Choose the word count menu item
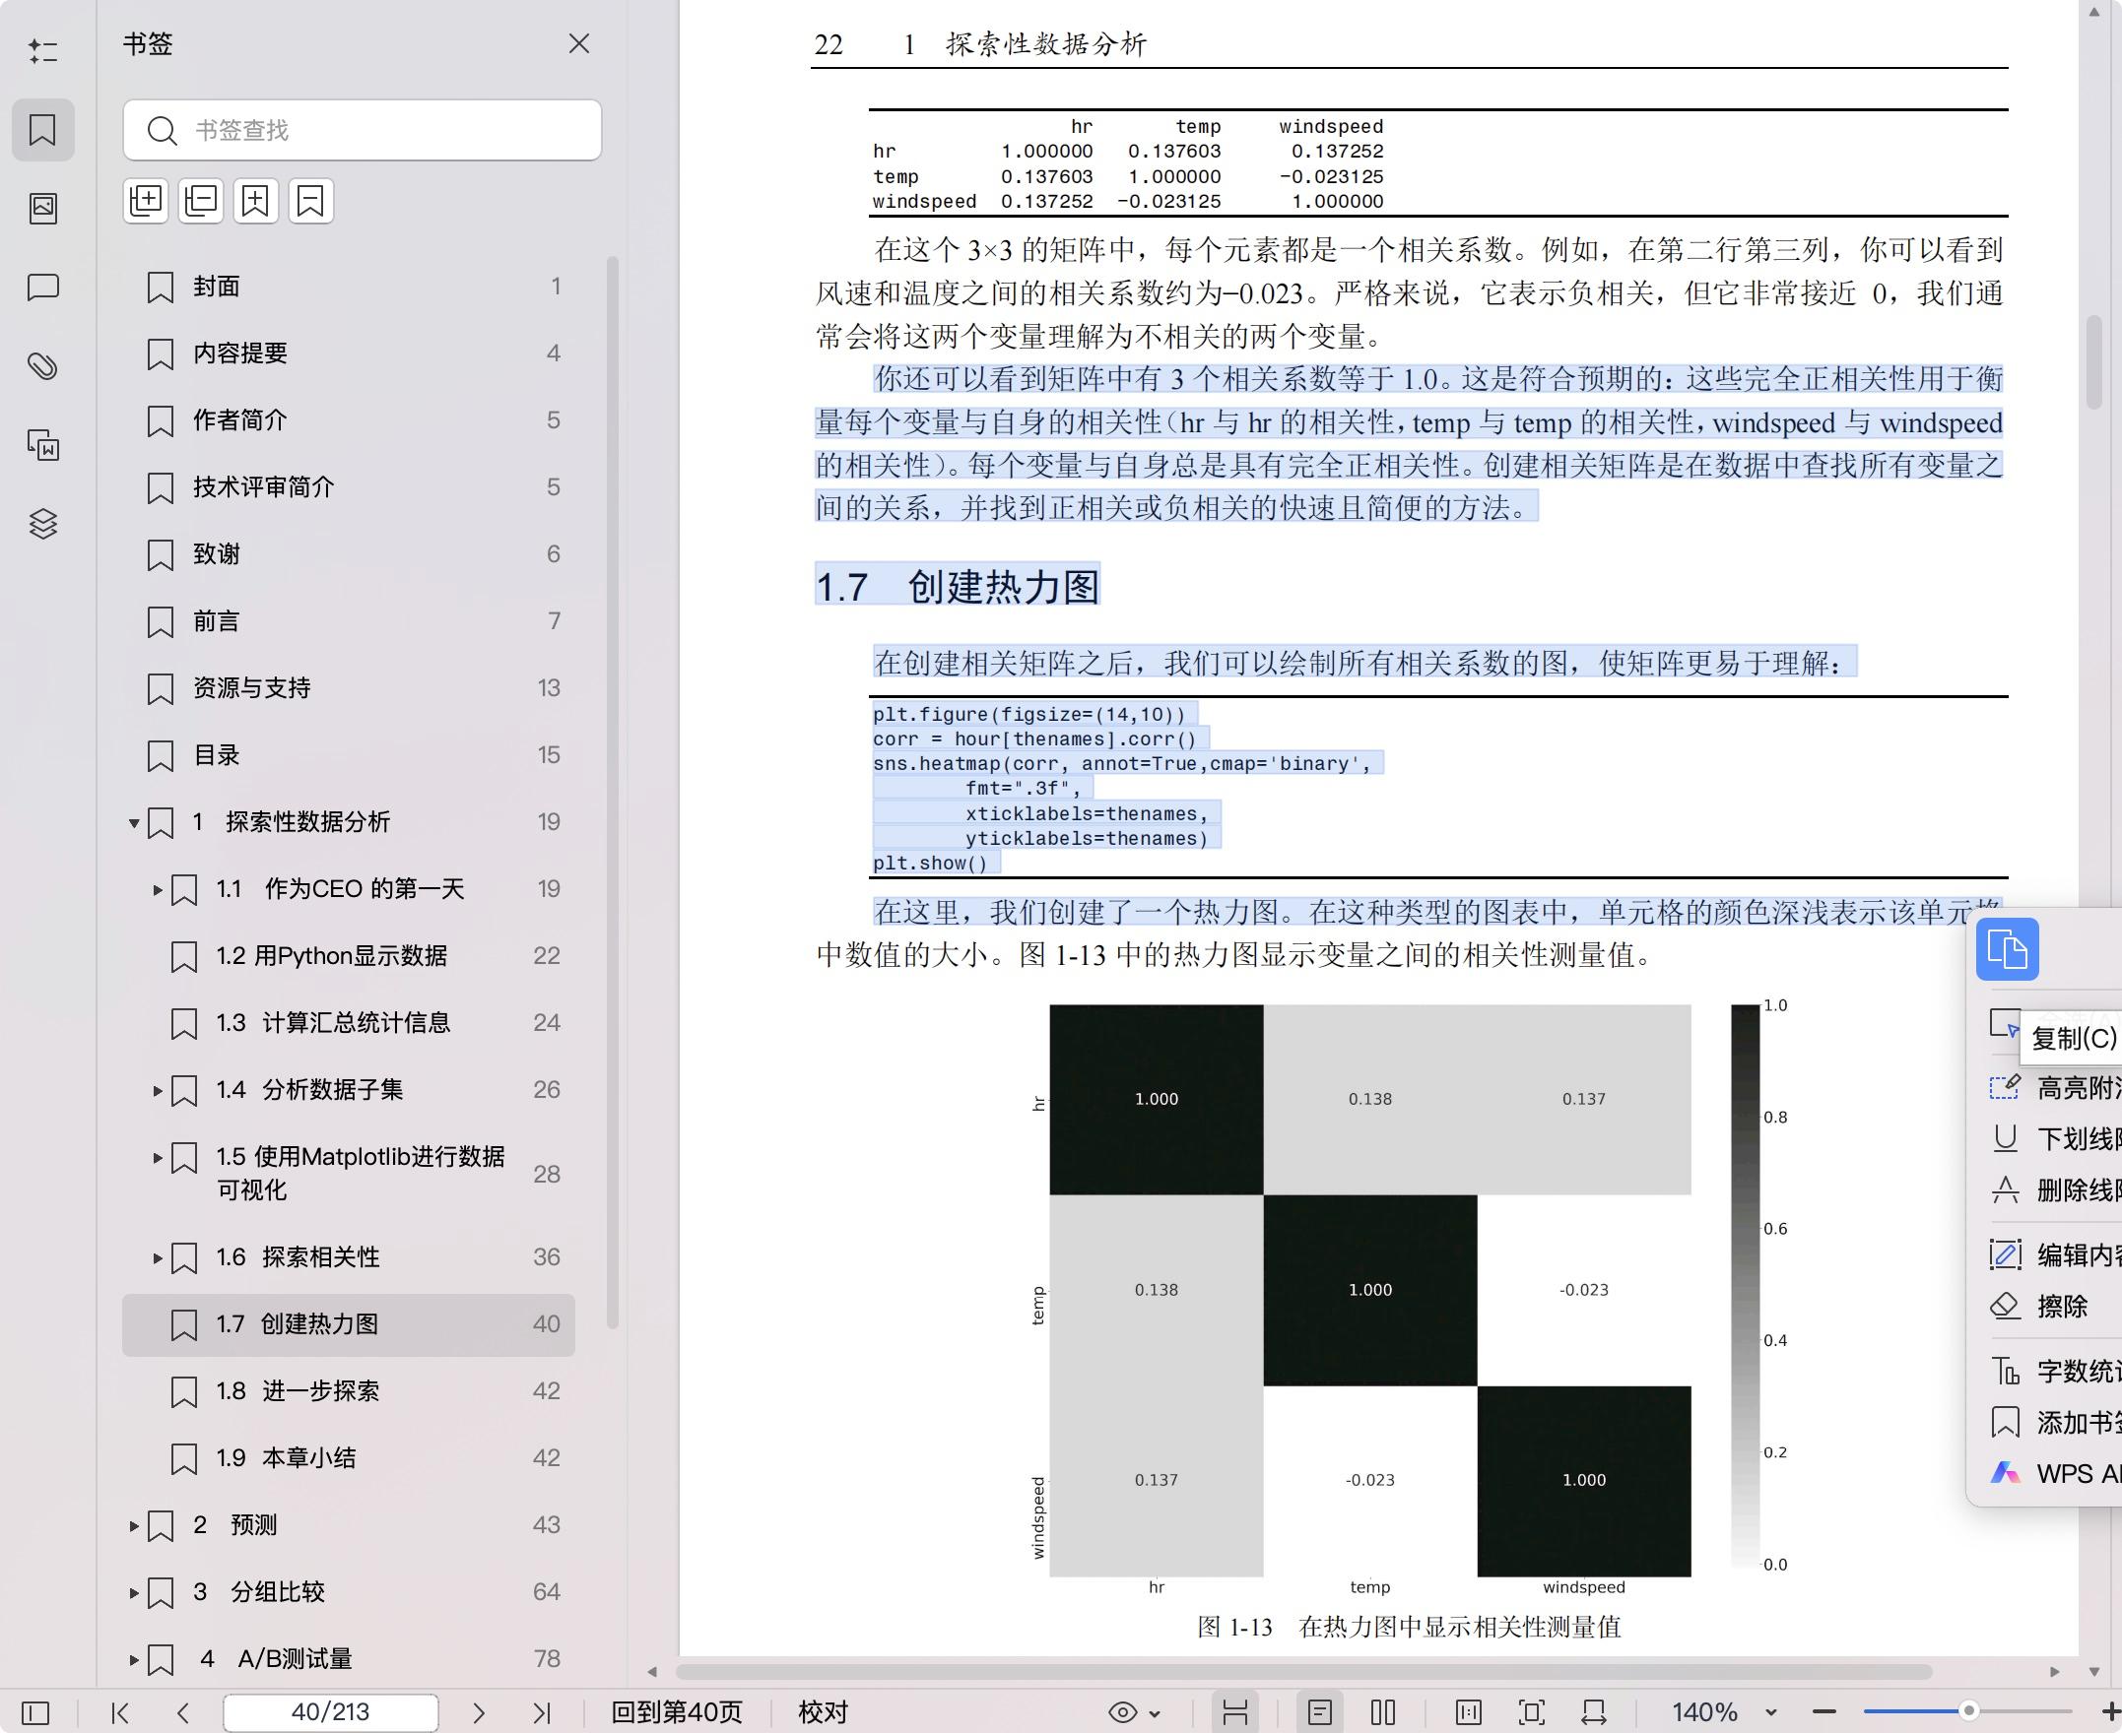Screen dimensions: 2122x1733 pos(2055,1371)
